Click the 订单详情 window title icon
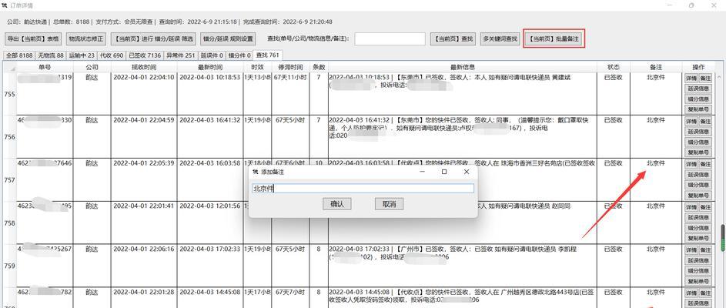 pyautogui.click(x=5, y=5)
